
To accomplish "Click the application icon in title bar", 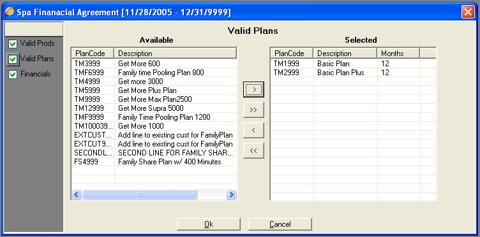I will (x=10, y=12).
